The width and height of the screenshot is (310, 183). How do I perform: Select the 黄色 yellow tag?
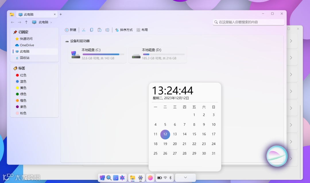coord(21,88)
